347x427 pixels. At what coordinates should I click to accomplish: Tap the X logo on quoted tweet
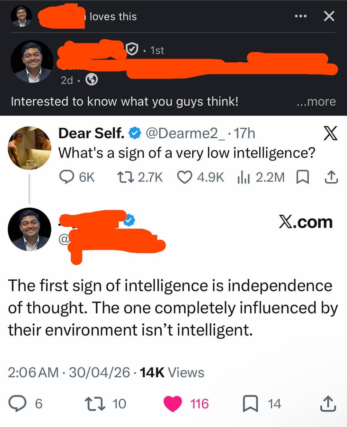331,133
